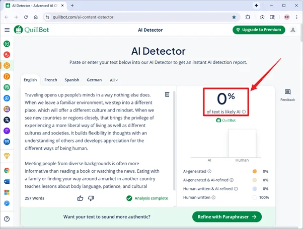Click the Chrome profile avatar
This screenshot has width=303, height=229.
[287, 17]
